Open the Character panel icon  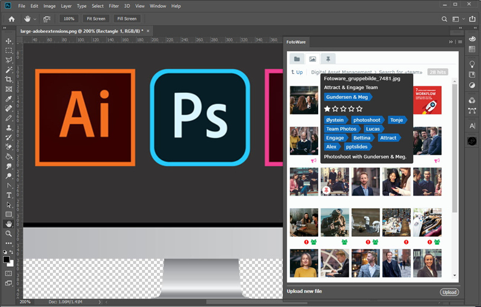pos(472,126)
